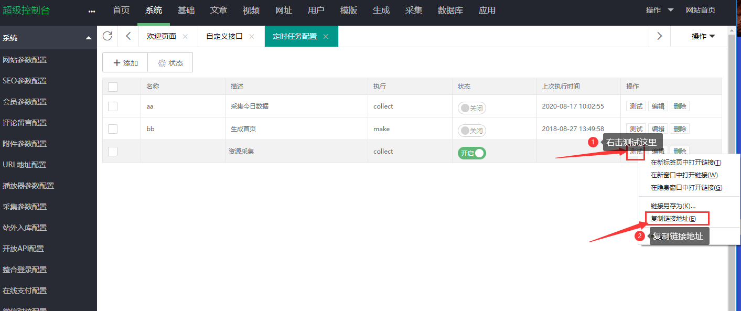Open the 操作 dropdown in top navigation
Screen dimensions: 741x311
660,10
